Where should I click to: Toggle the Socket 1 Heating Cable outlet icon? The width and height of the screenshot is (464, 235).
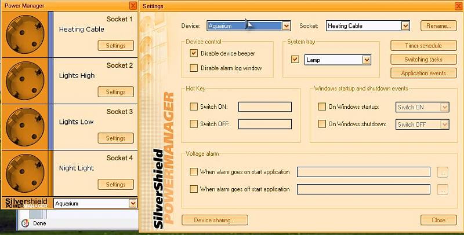25,34
